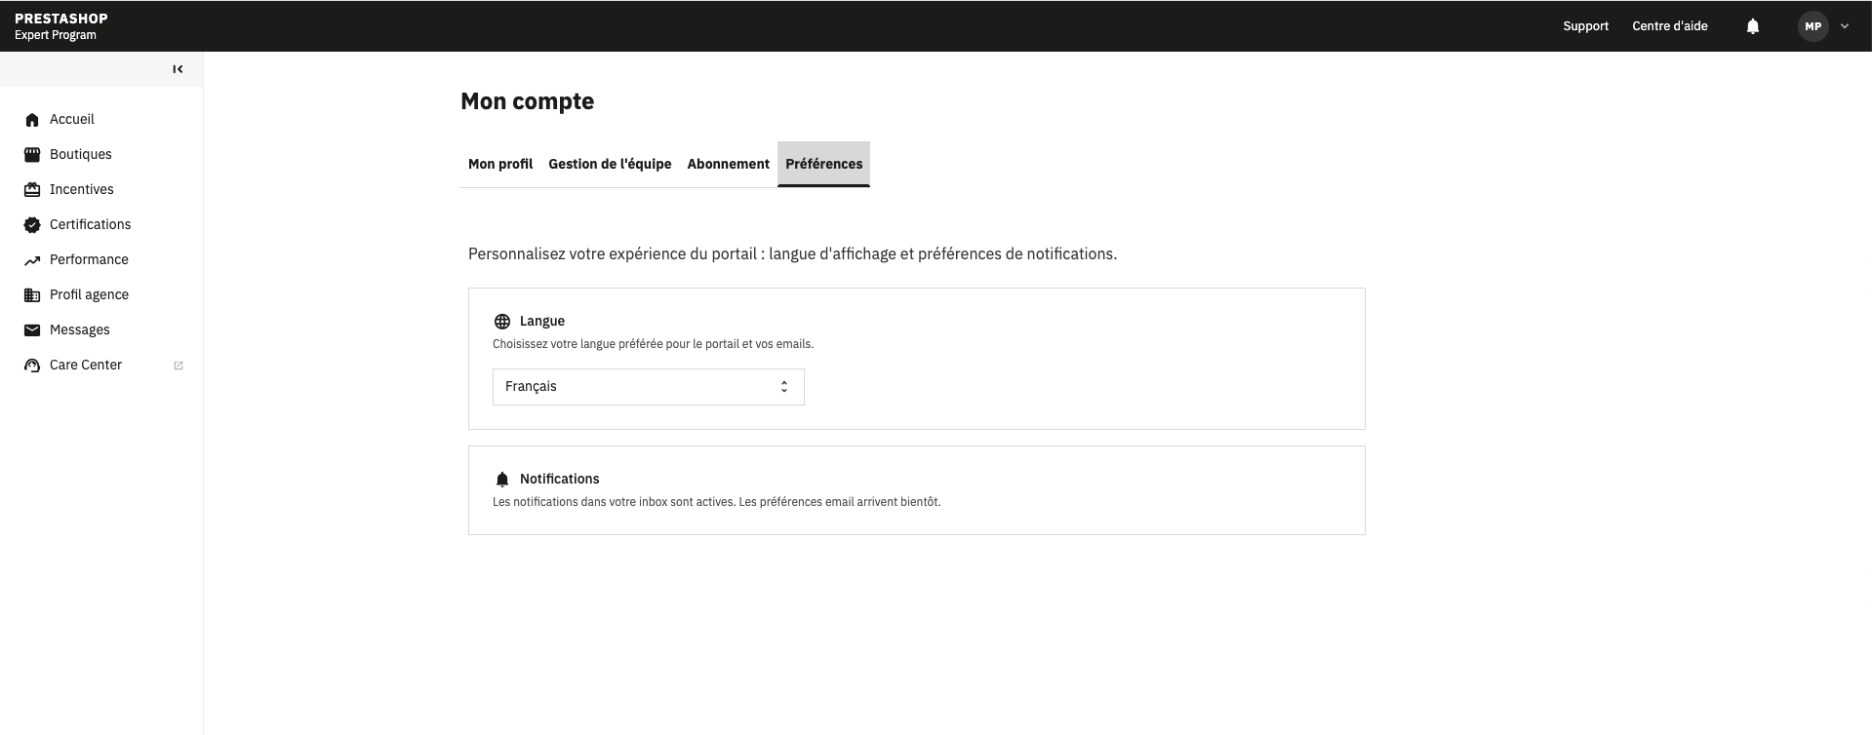Click the external link icon beside Care Center
This screenshot has width=1872, height=735.
pos(179,366)
